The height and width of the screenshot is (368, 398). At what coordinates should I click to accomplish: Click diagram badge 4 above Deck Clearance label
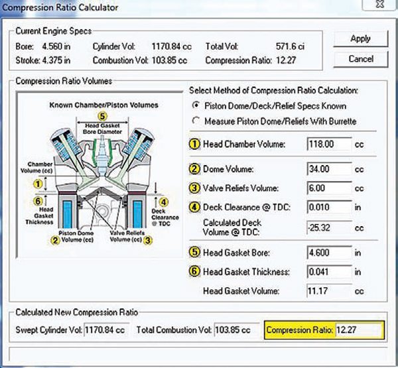coord(164,202)
